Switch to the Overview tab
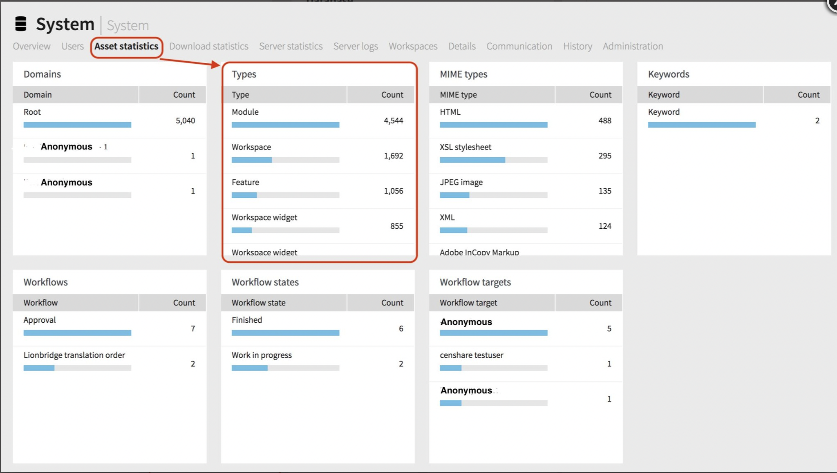The width and height of the screenshot is (837, 473). pyautogui.click(x=31, y=46)
